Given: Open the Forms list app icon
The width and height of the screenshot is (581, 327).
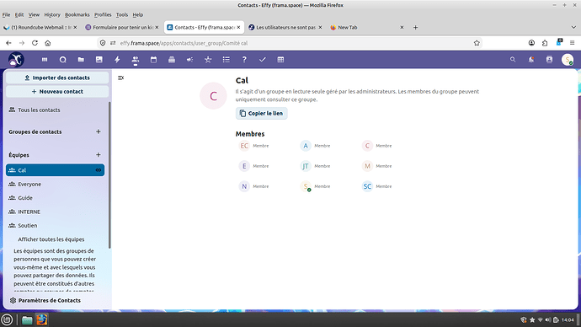Looking at the screenshot, I should click(x=226, y=59).
